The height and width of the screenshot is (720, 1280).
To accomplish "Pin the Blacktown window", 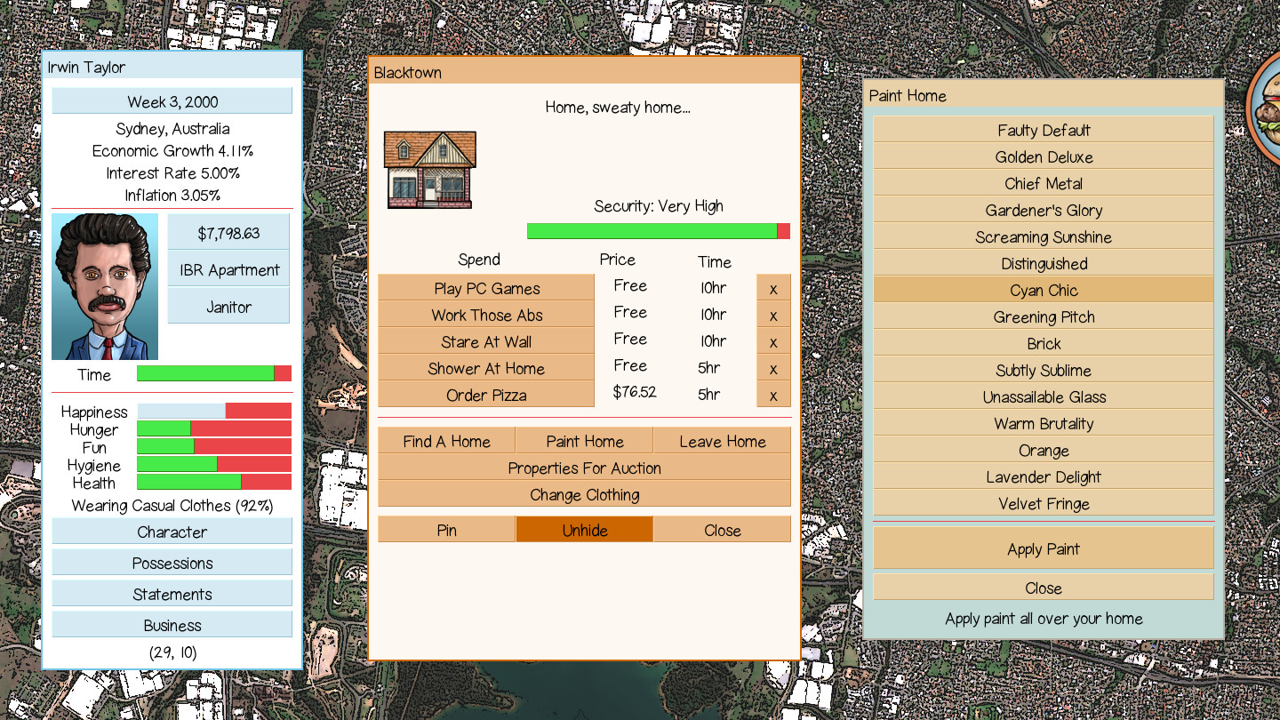I will (447, 530).
